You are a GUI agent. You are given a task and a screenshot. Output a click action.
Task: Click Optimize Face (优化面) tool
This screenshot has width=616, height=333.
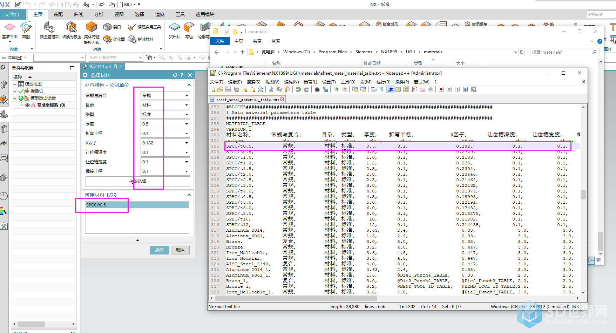(114, 39)
